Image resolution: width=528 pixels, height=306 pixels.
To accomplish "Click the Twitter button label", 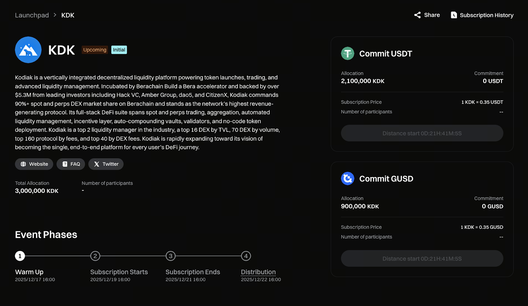I will pos(111,164).
